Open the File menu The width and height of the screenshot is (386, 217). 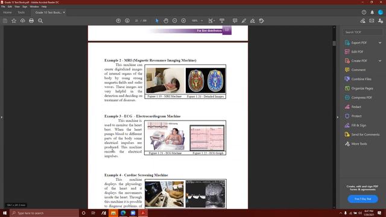pyautogui.click(x=3, y=7)
